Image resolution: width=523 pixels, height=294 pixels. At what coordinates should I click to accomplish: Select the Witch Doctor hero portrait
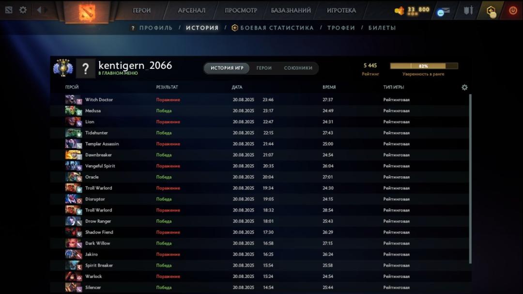click(74, 99)
